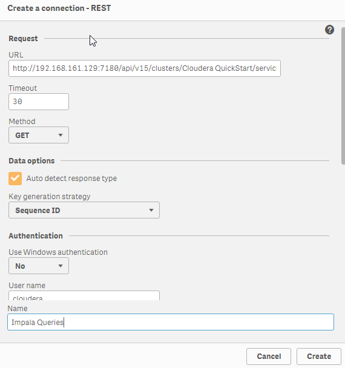Open Use Windows authentication dropdown
The image size is (345, 368).
click(39, 266)
